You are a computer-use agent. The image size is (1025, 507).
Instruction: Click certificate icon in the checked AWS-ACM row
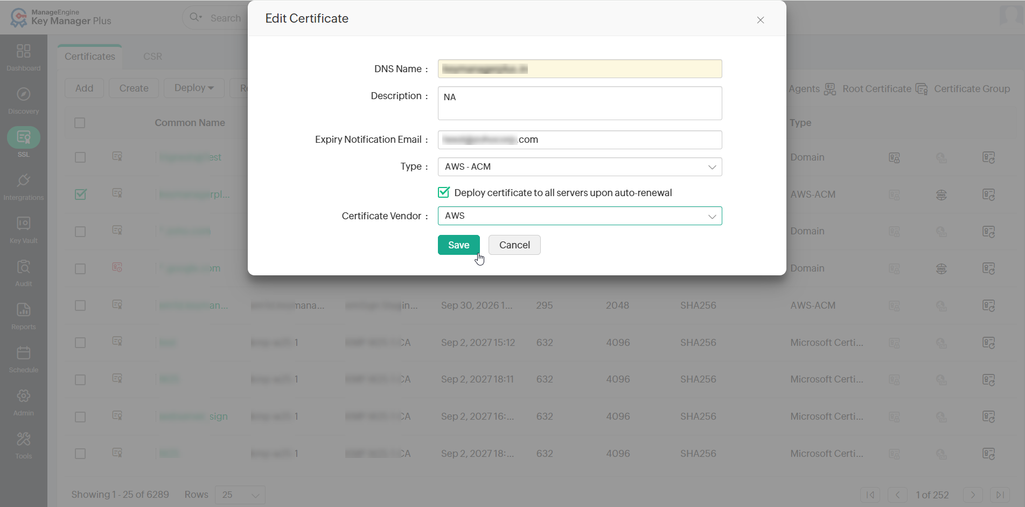117,193
